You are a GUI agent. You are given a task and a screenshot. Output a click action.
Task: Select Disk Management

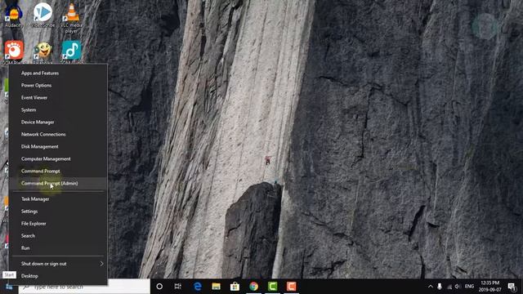pos(58,146)
